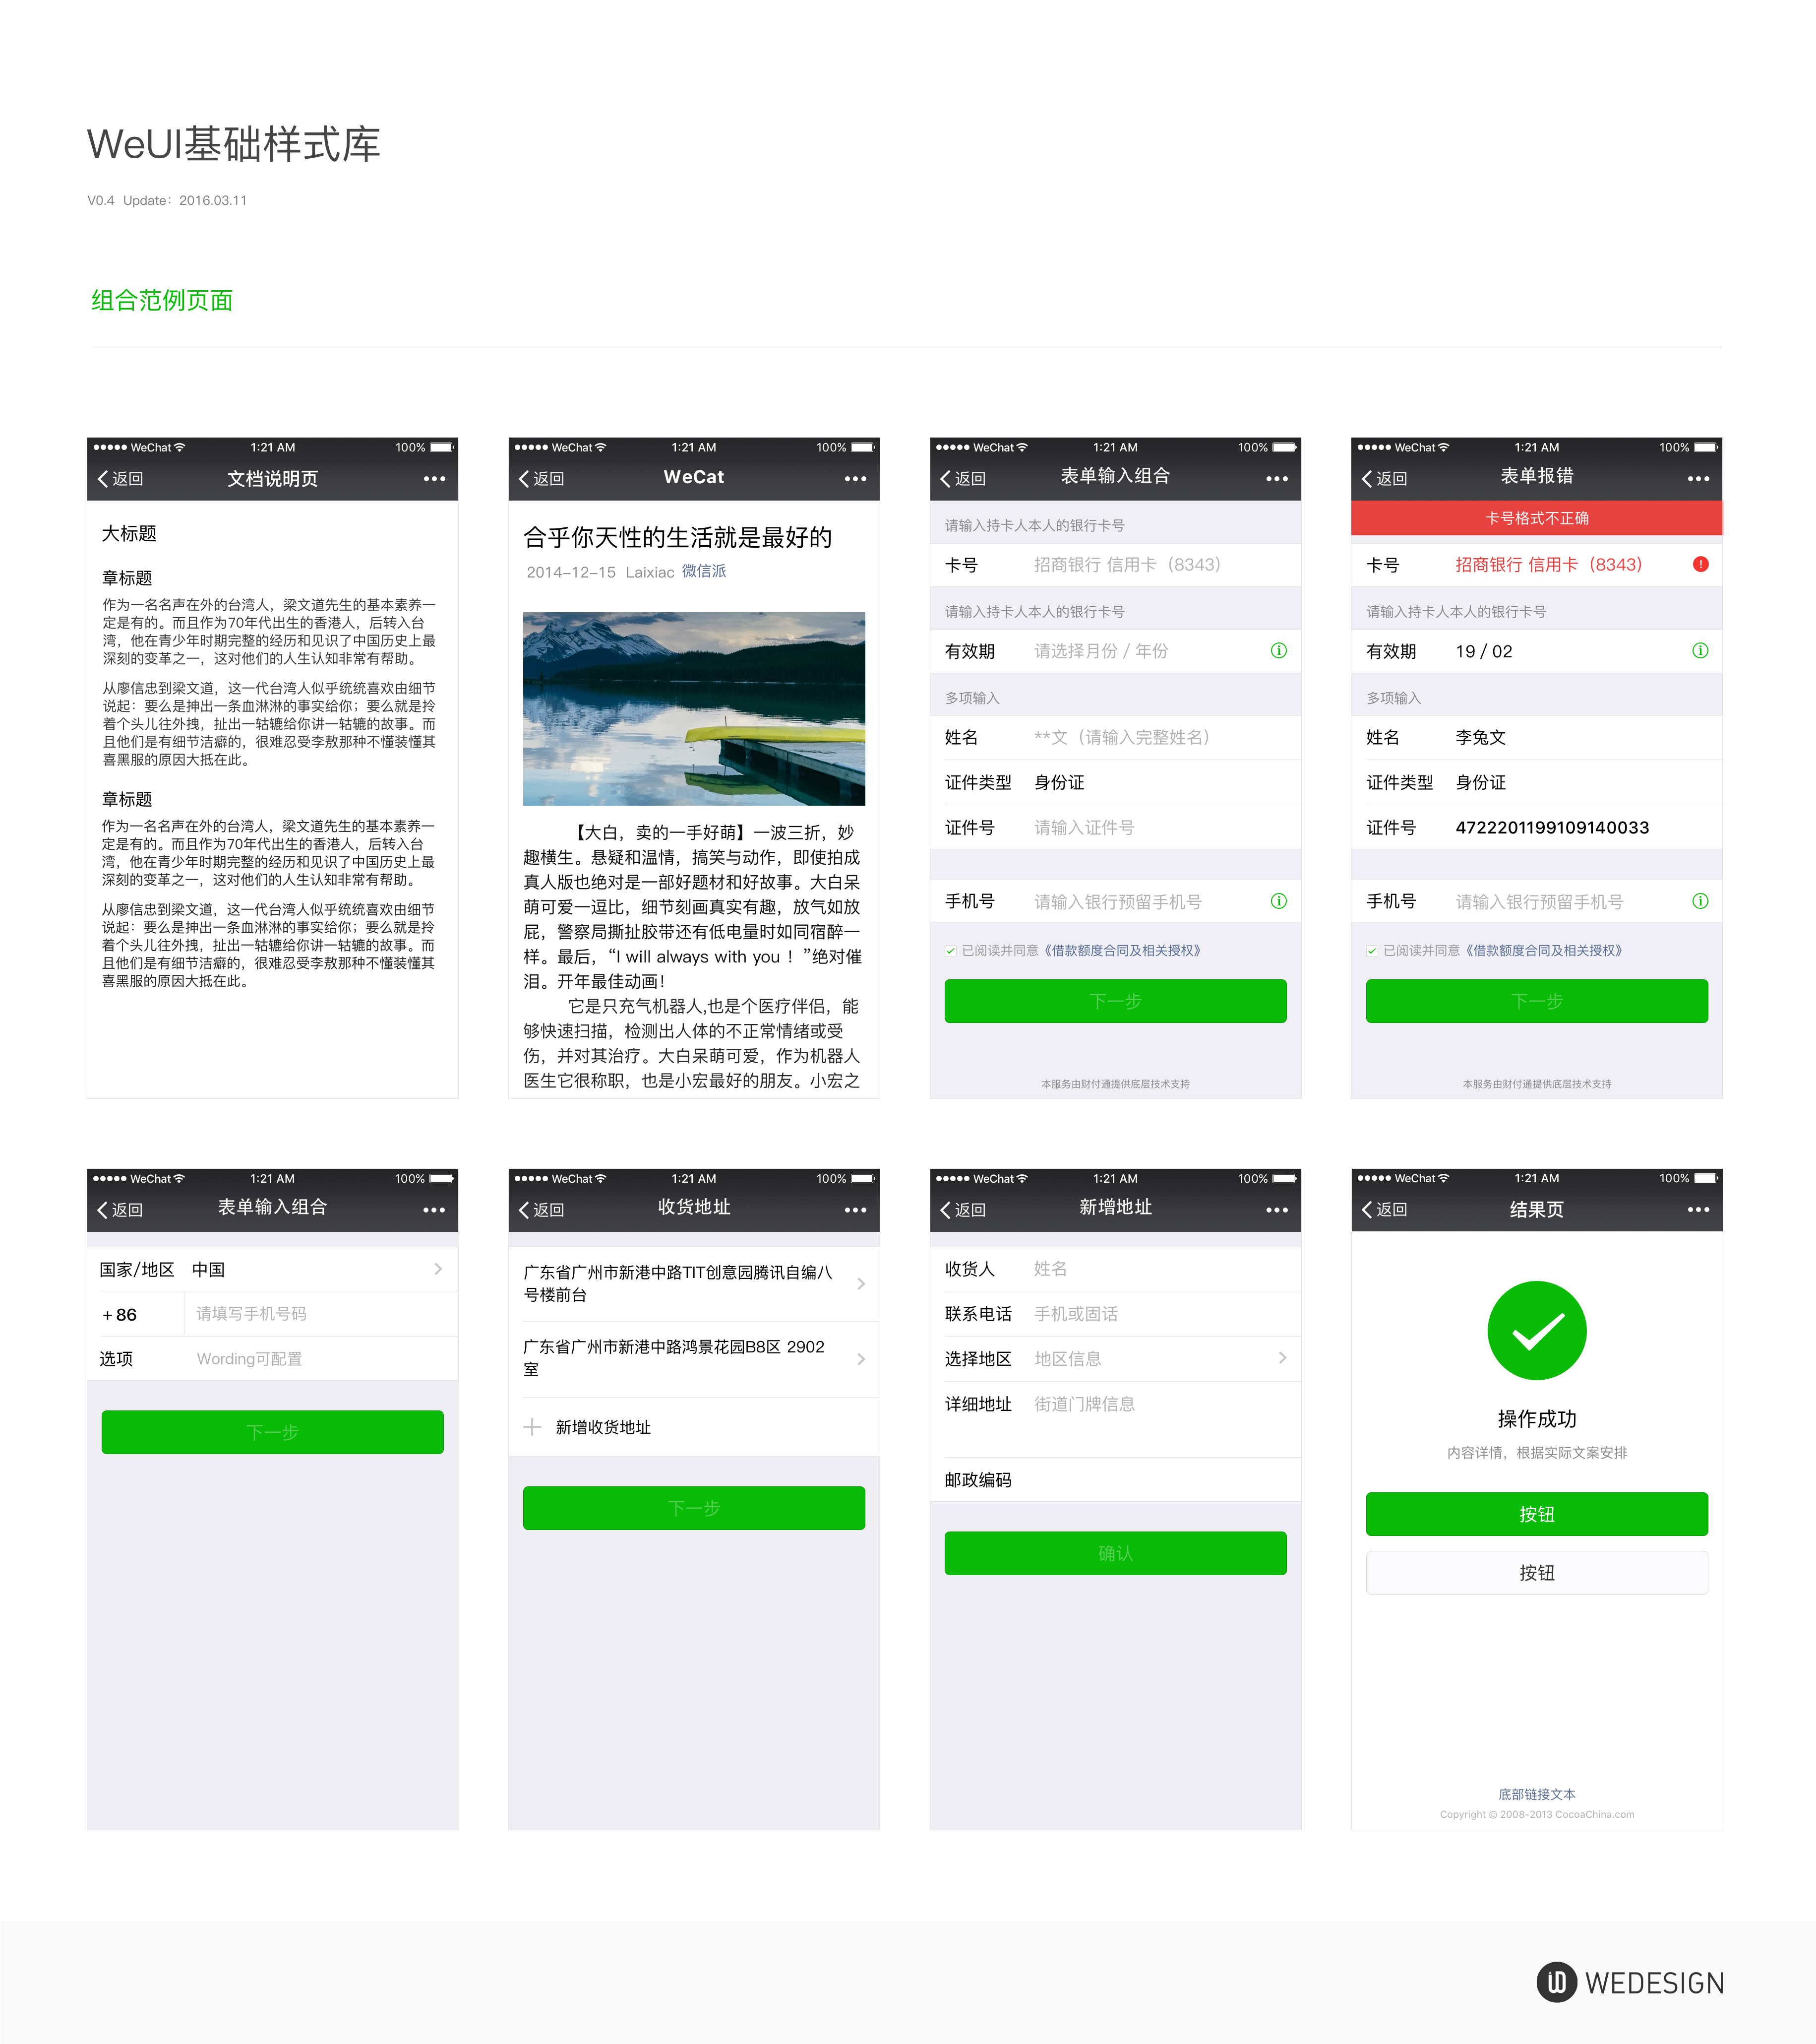Open more options on 表单报错 screen
This screenshot has width=1816, height=2044.
(x=1698, y=479)
